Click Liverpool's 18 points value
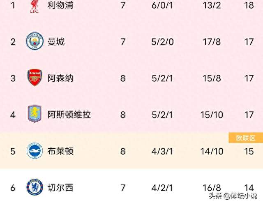 pyautogui.click(x=249, y=5)
